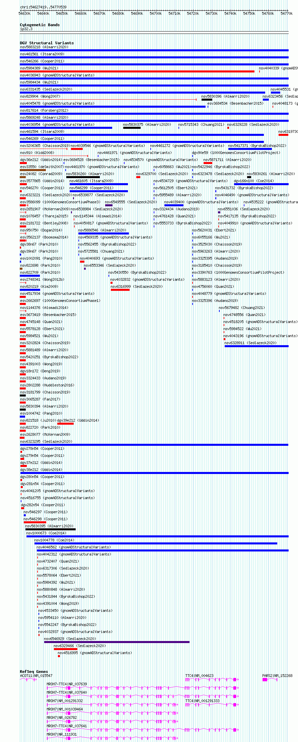
Task: Click nsv6328911 (Sedlazeck2020) label
Action: [x=250, y=343]
